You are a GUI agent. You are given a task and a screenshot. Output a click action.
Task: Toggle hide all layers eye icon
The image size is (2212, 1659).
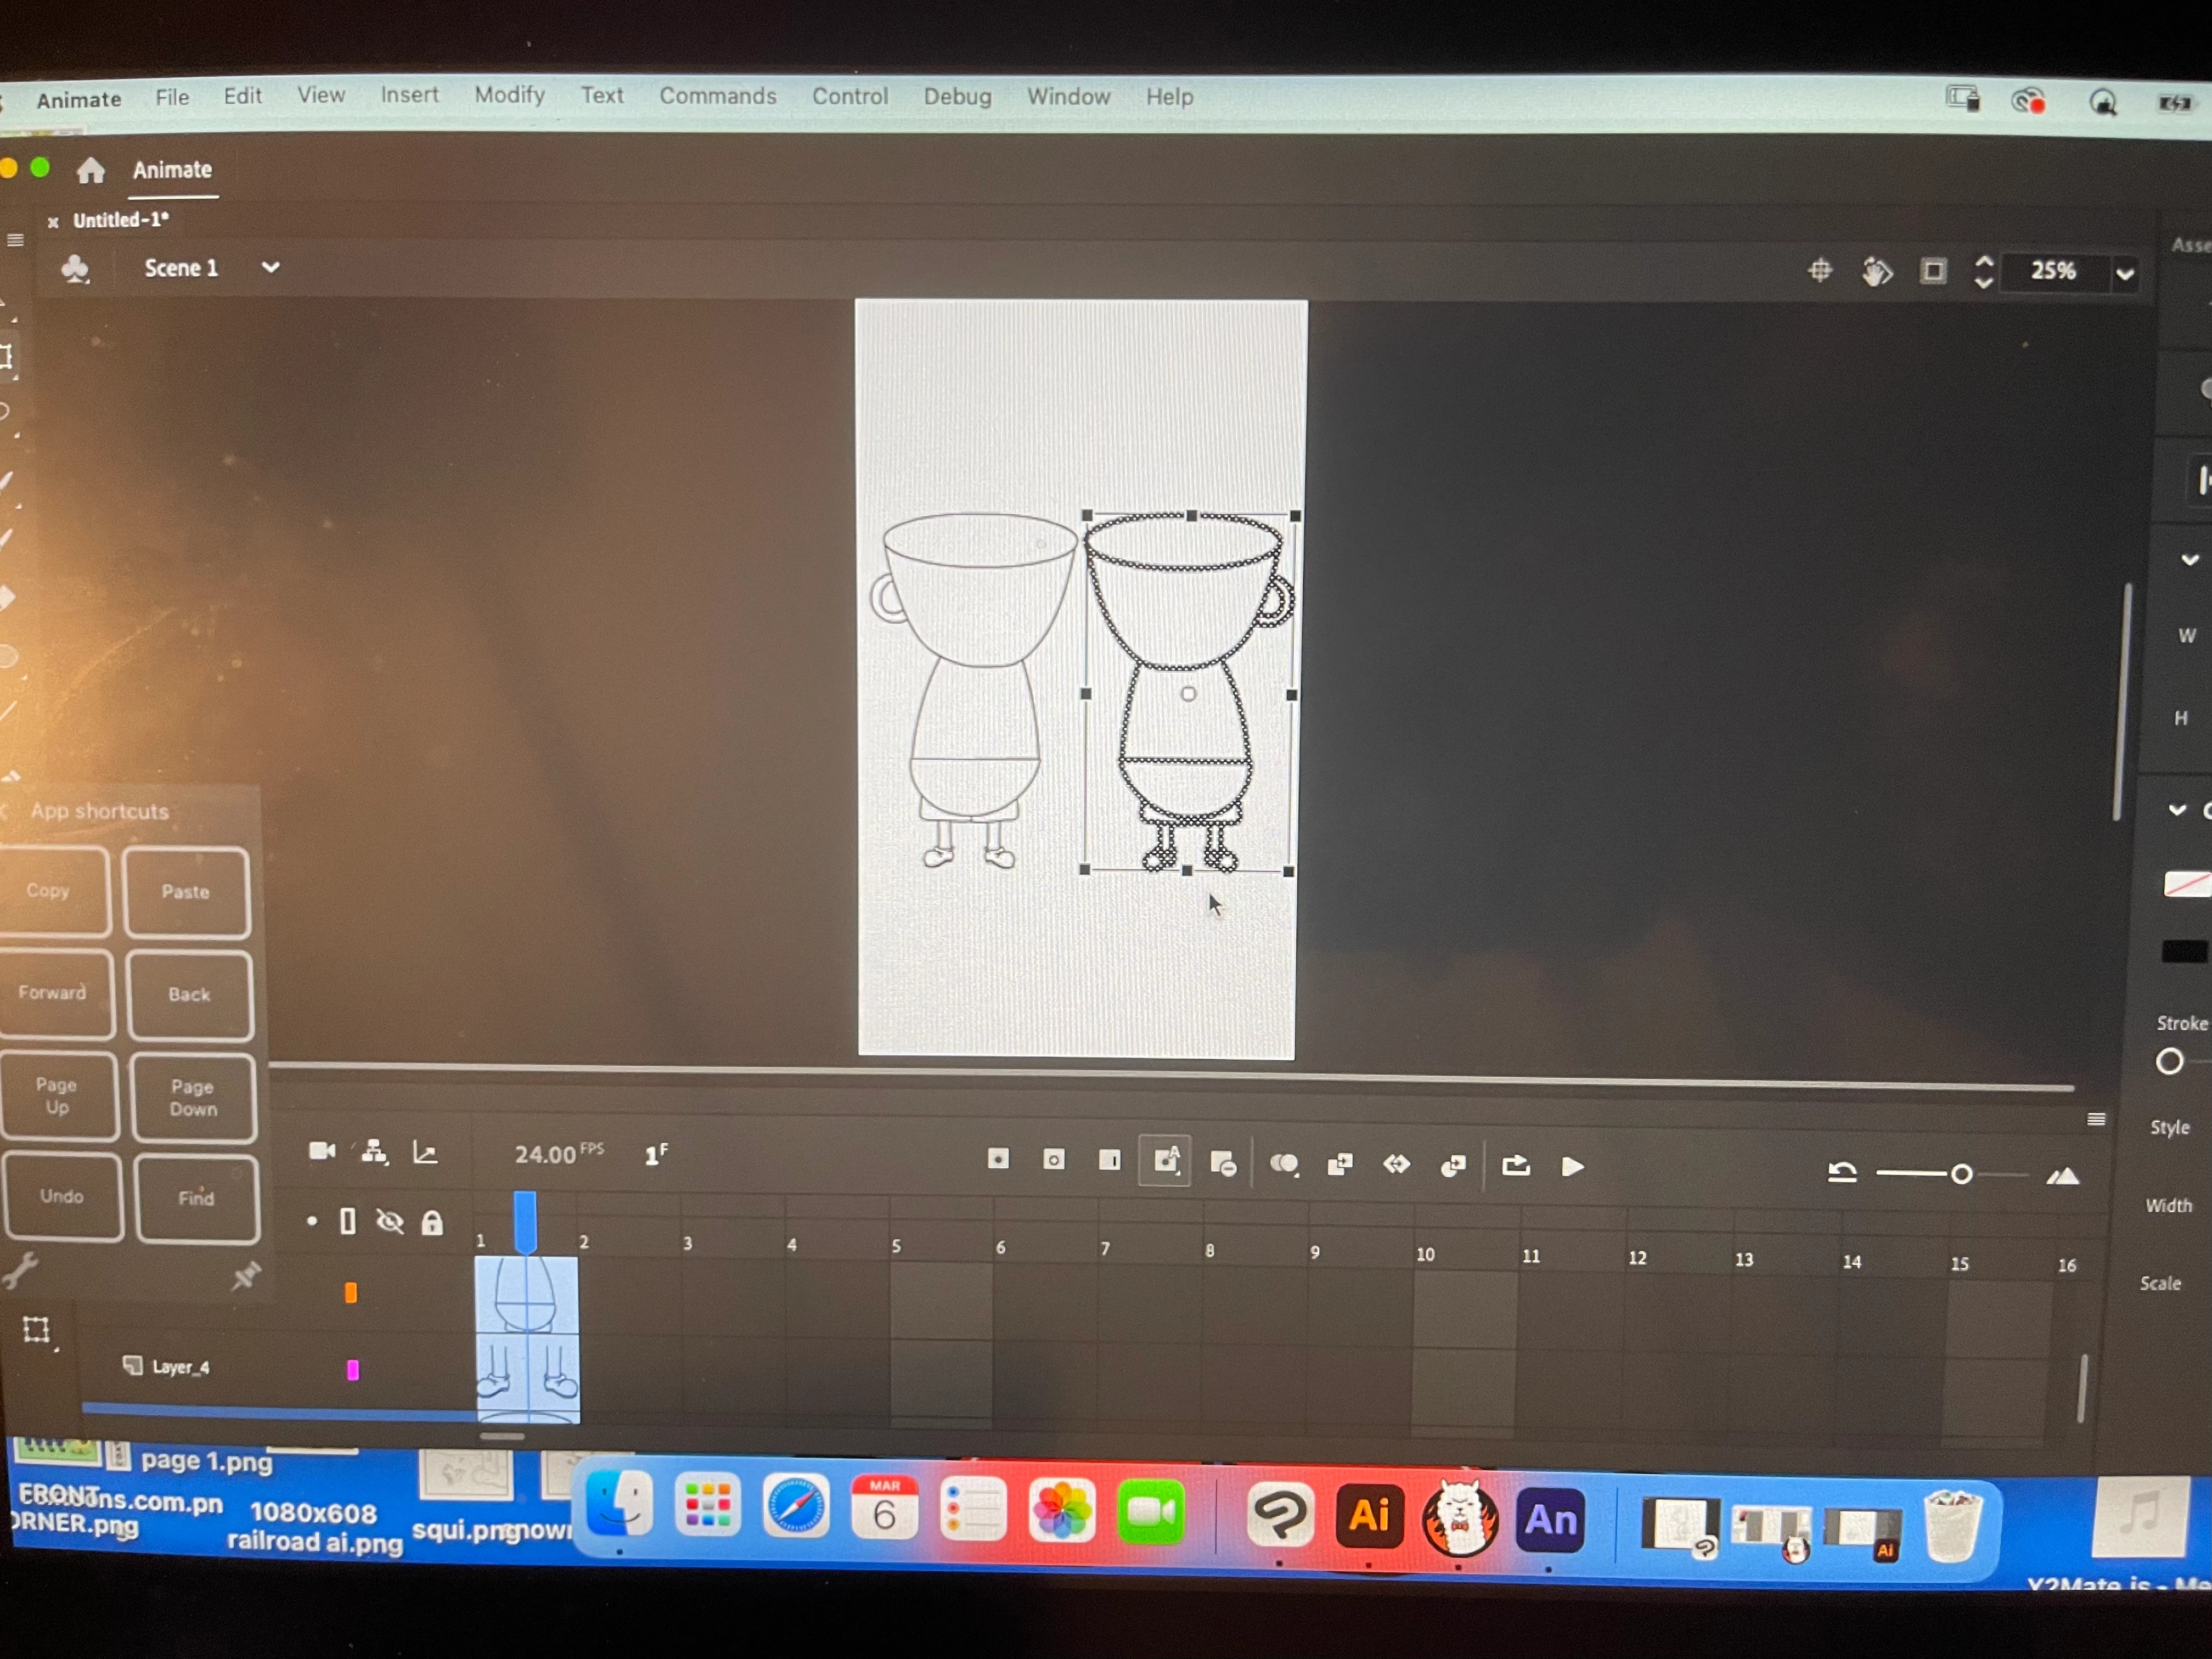tap(389, 1222)
